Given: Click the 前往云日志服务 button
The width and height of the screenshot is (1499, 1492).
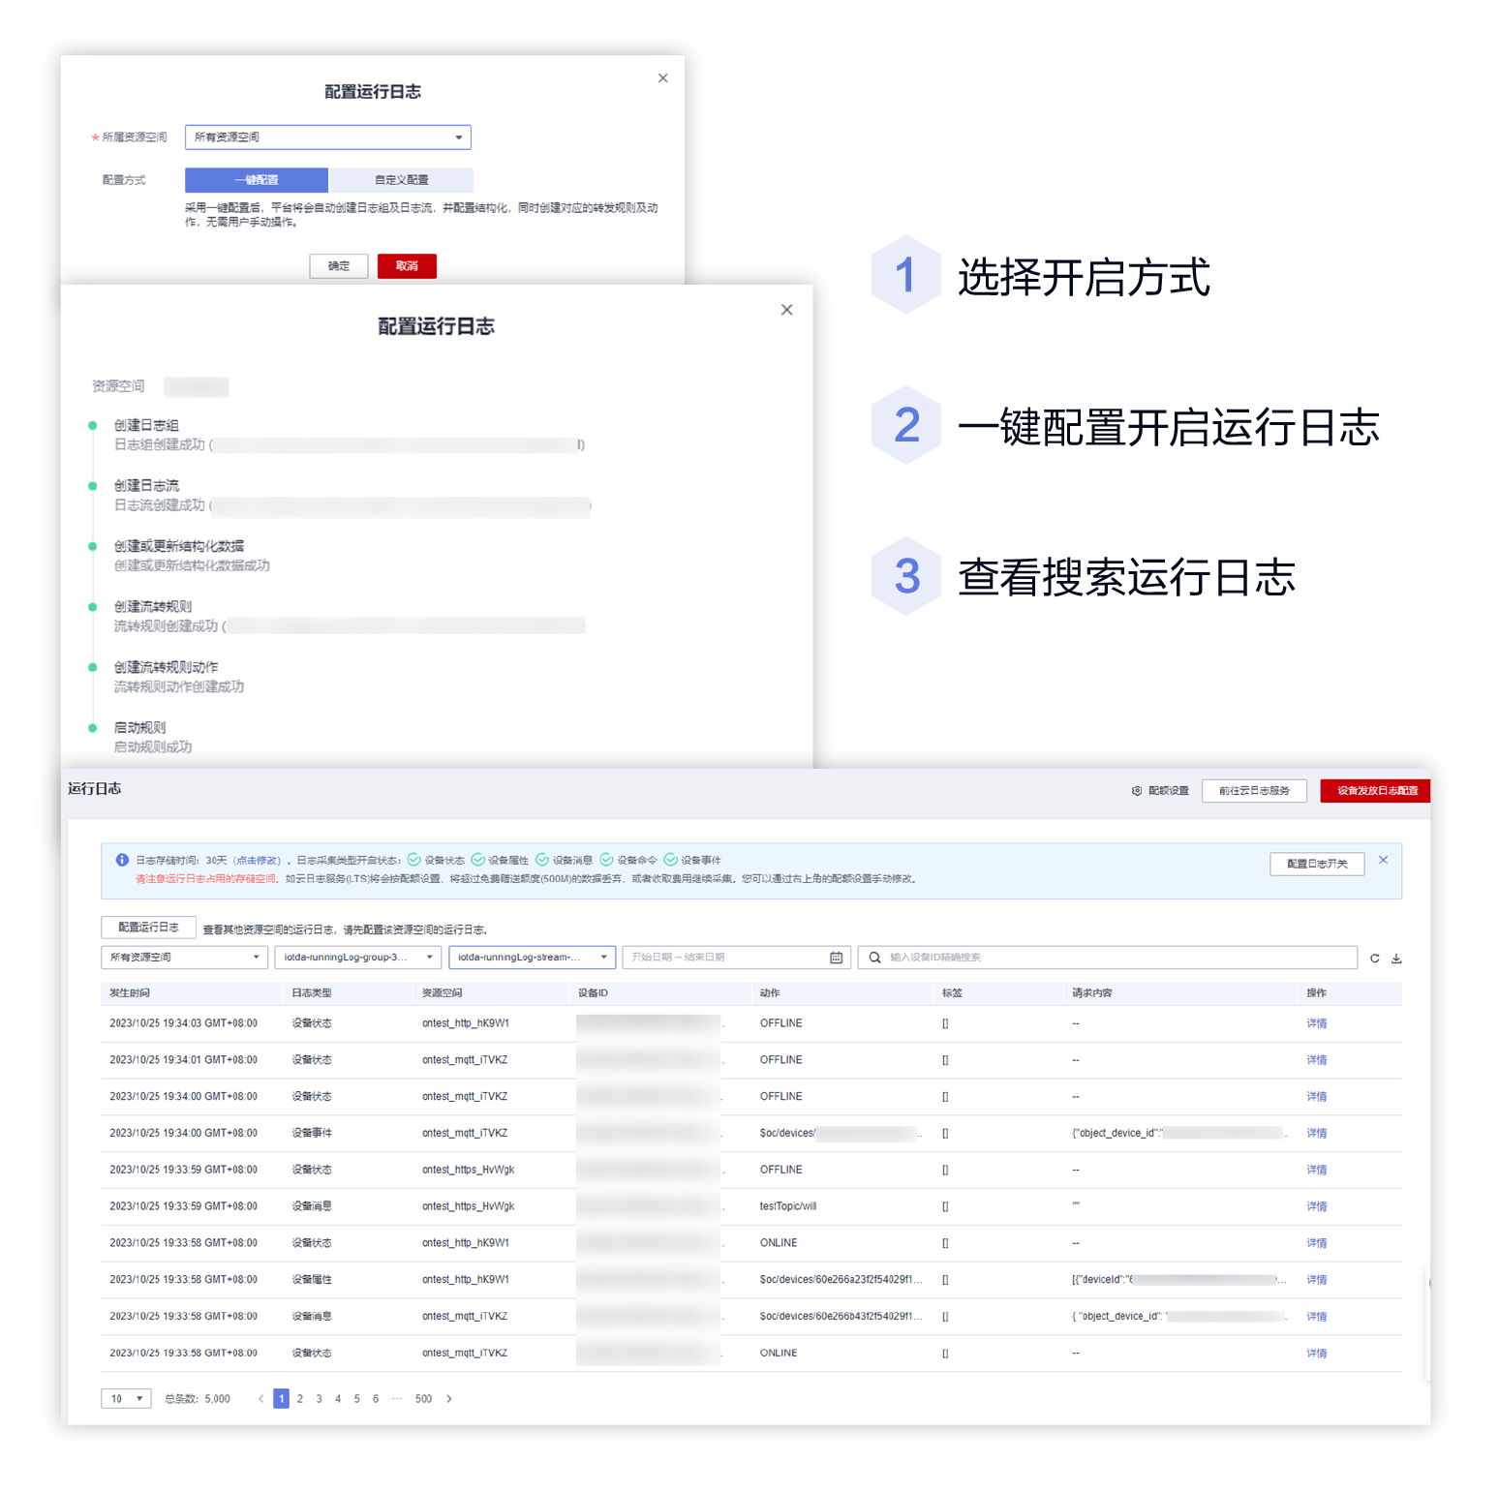Looking at the screenshot, I should 1254,791.
